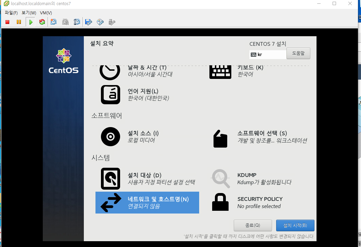361x247 pixels.
Task: Click the clock icon for 날짜 & 시간
Action: click(110, 73)
